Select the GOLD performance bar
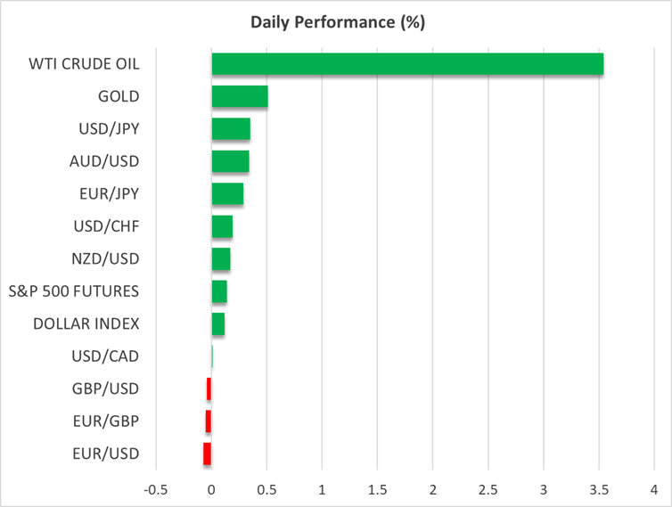Viewport: 672px width, 507px height. point(240,96)
